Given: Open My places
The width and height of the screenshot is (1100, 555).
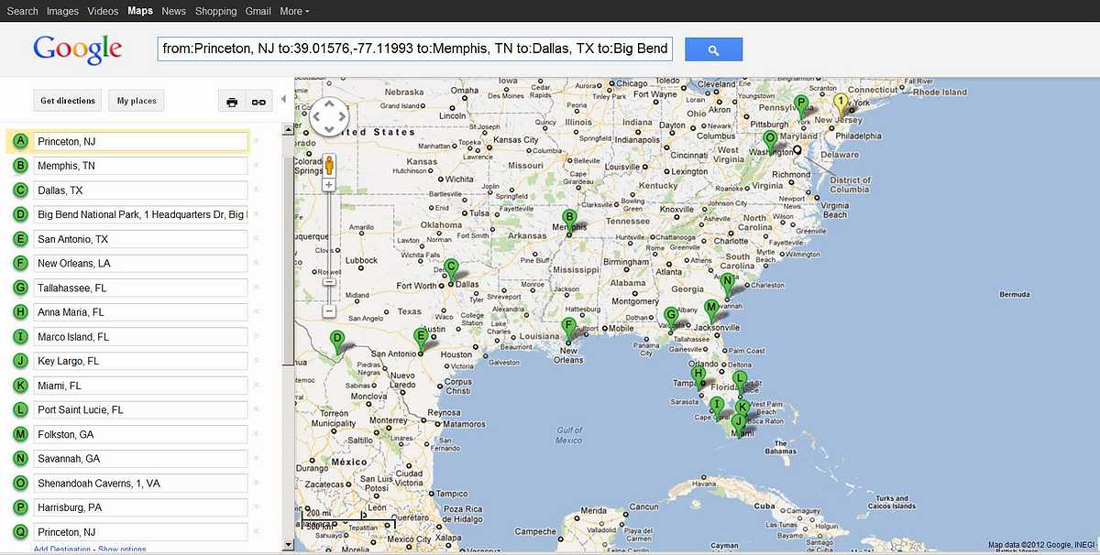Looking at the screenshot, I should tap(137, 101).
